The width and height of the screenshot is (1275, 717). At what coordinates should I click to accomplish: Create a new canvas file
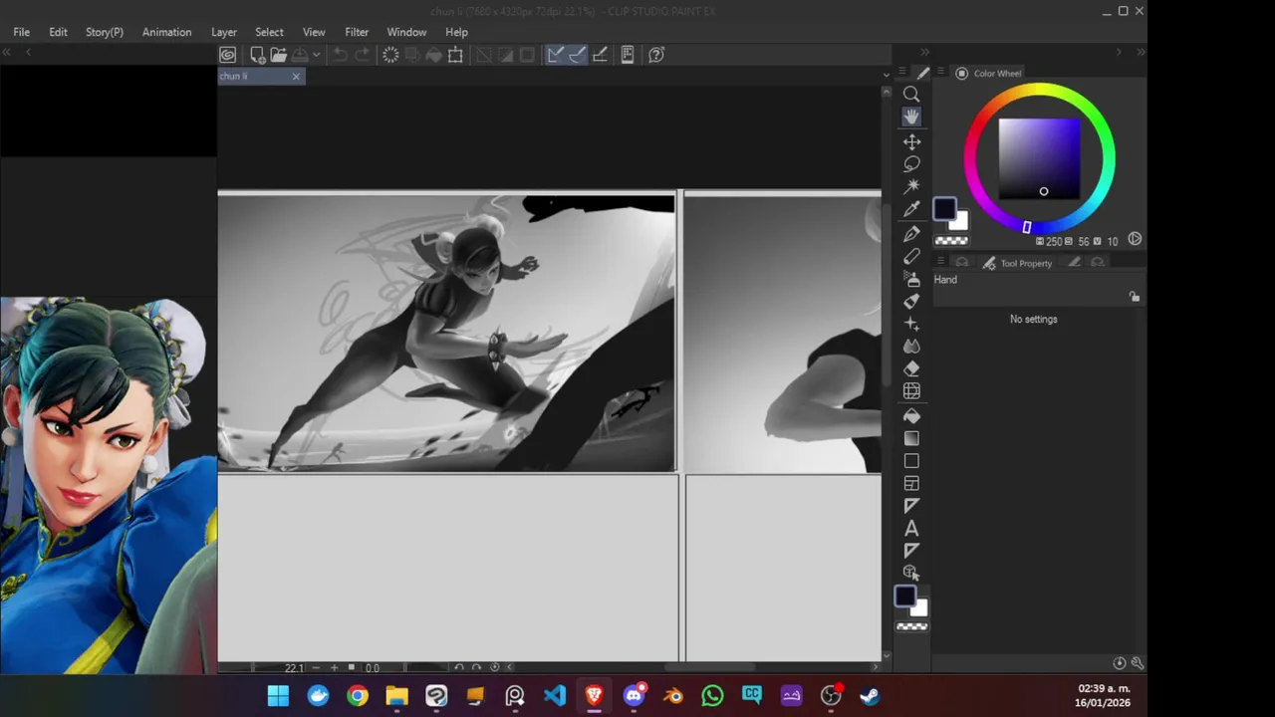pyautogui.click(x=257, y=55)
